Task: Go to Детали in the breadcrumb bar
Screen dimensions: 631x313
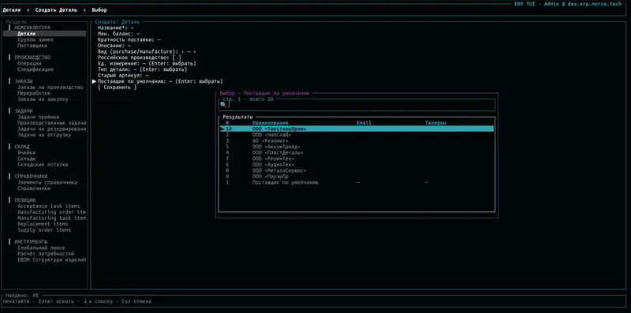Action: pos(11,10)
